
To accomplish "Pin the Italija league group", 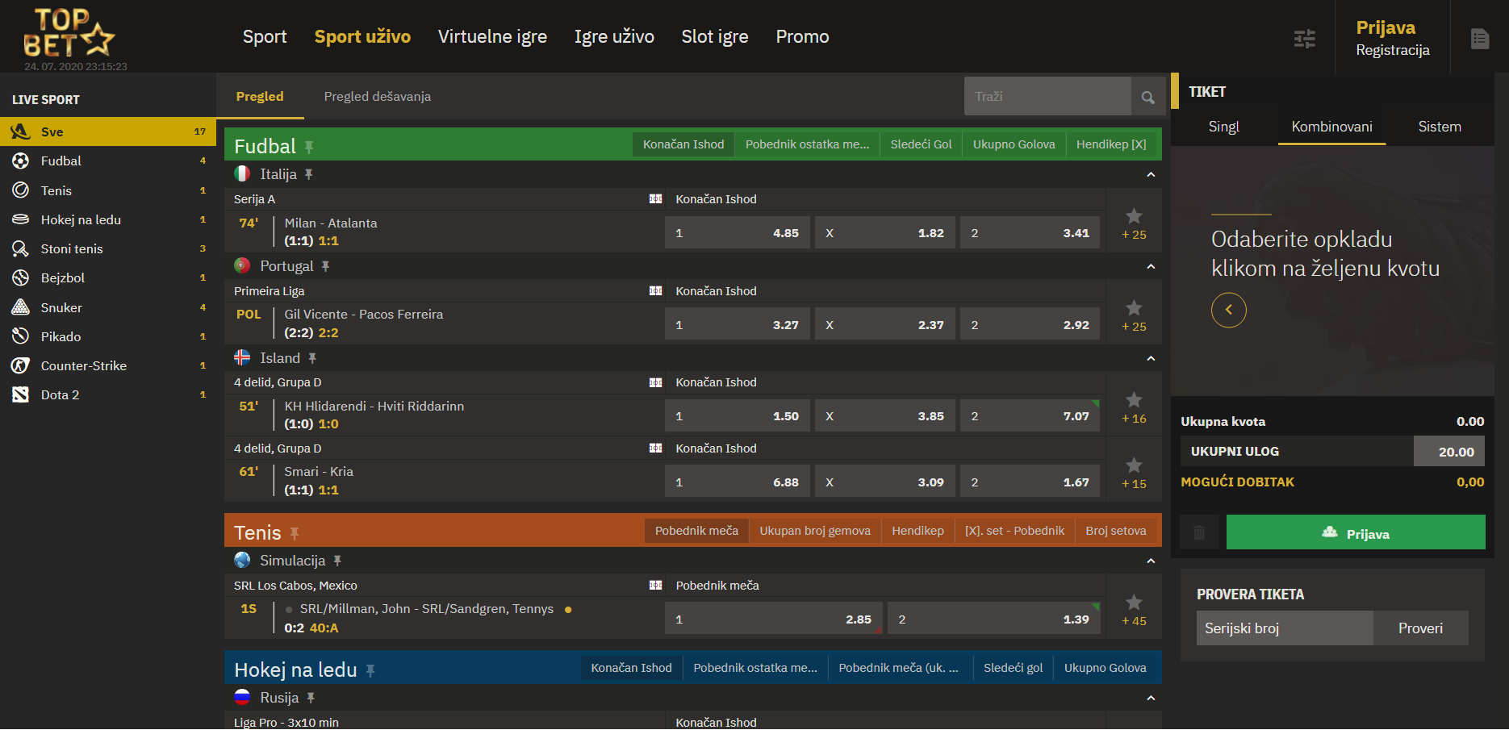I will (x=308, y=174).
